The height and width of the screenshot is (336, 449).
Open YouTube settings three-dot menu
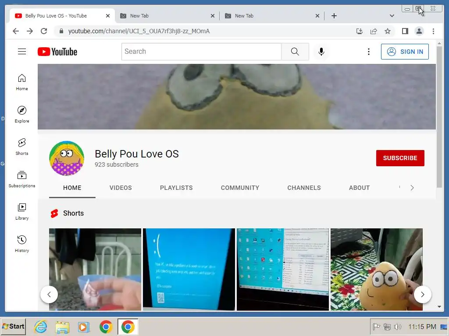click(x=368, y=52)
